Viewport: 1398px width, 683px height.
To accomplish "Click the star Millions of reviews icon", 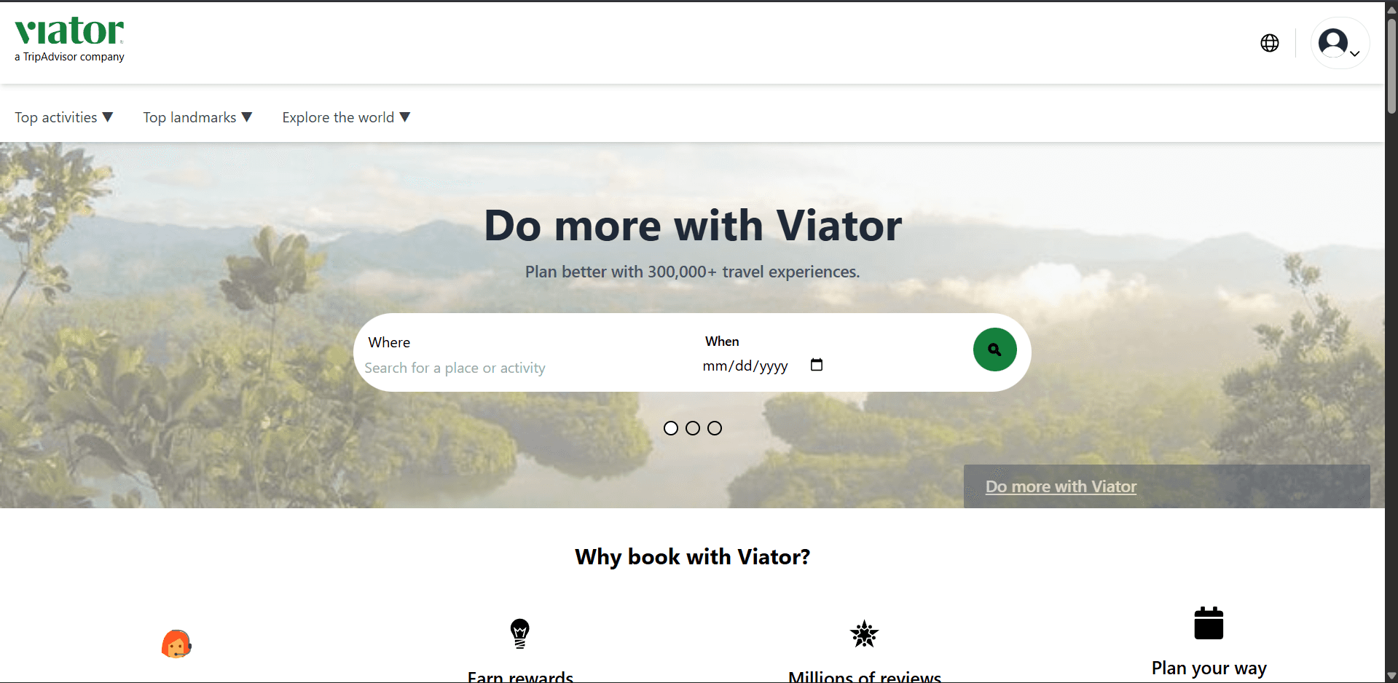I will pyautogui.click(x=865, y=634).
